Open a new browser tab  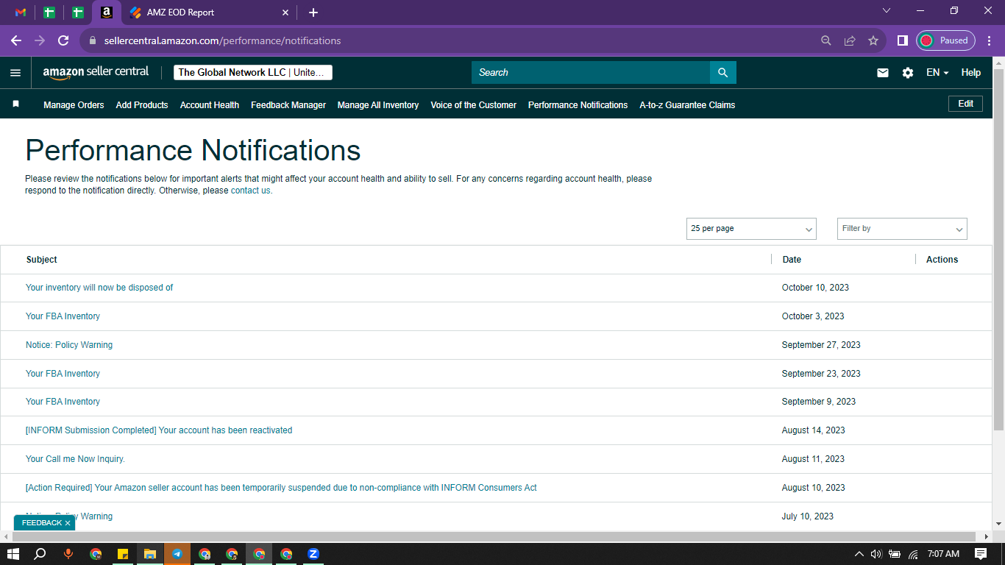313,13
